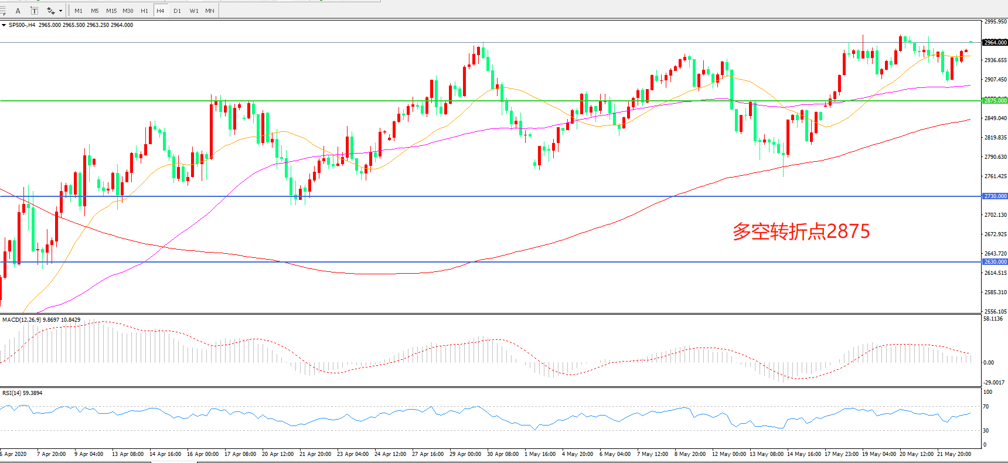Change chart to D1 timeframe
This screenshot has width=1008, height=463.
[x=177, y=11]
